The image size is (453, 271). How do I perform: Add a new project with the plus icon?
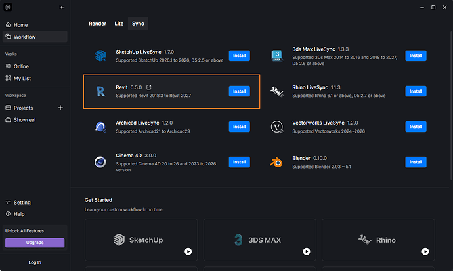point(60,108)
